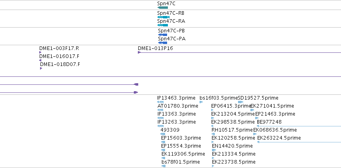
Task: Click the SD19527.5prime arrow glyph
Action: point(240,102)
